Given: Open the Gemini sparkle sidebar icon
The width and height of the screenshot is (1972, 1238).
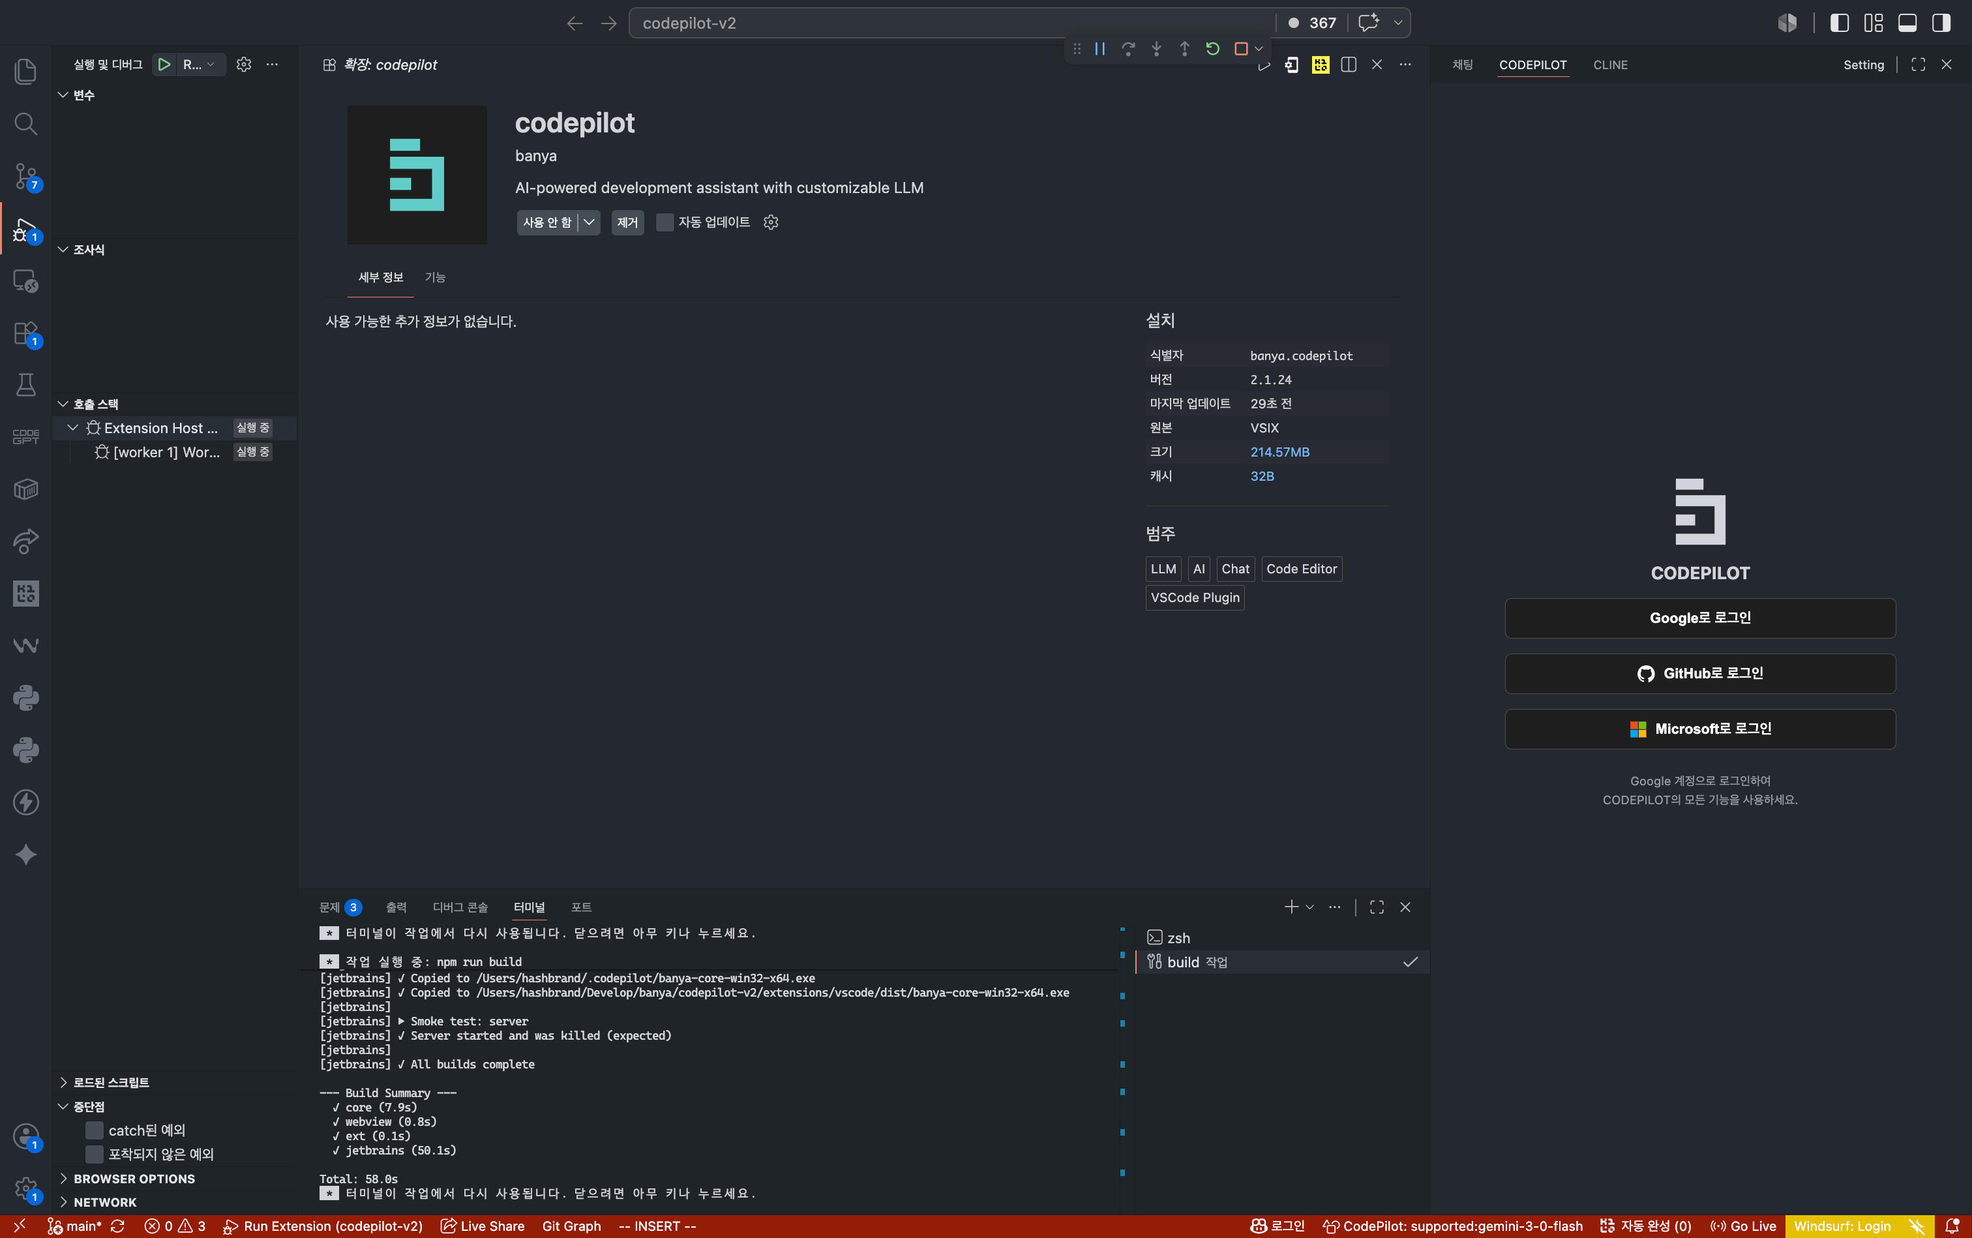Looking at the screenshot, I should 25,855.
